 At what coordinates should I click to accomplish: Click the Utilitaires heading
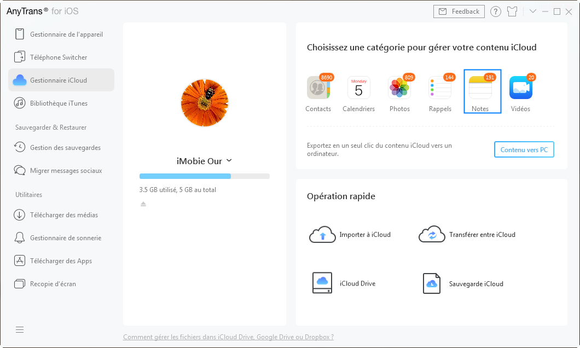[x=29, y=195]
